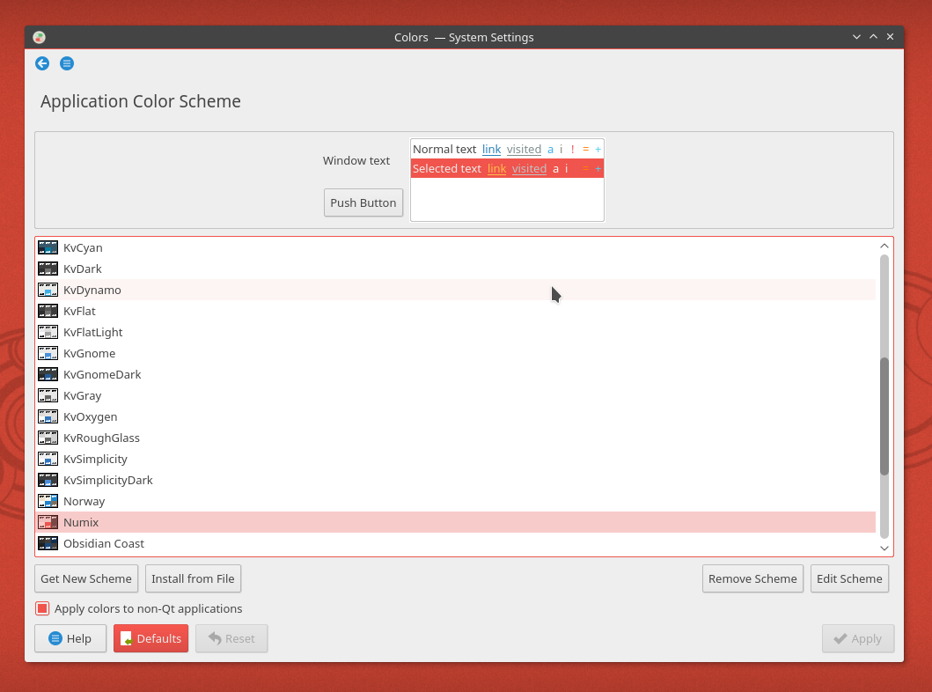Restore settings with Defaults button

151,638
